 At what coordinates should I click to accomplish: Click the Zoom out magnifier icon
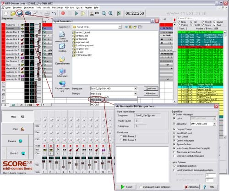[104, 13]
